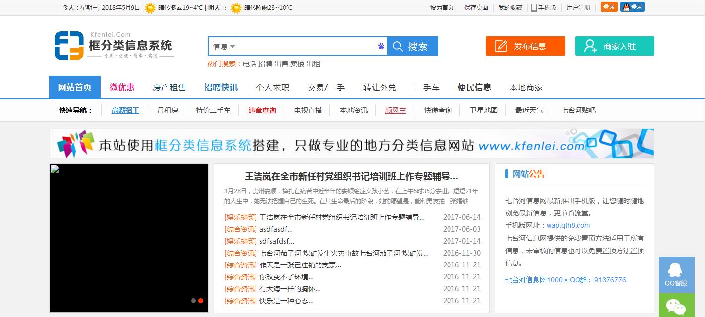705x317 pixels.
Task: Click the 手机版 phone icon link
Action: tap(544, 7)
